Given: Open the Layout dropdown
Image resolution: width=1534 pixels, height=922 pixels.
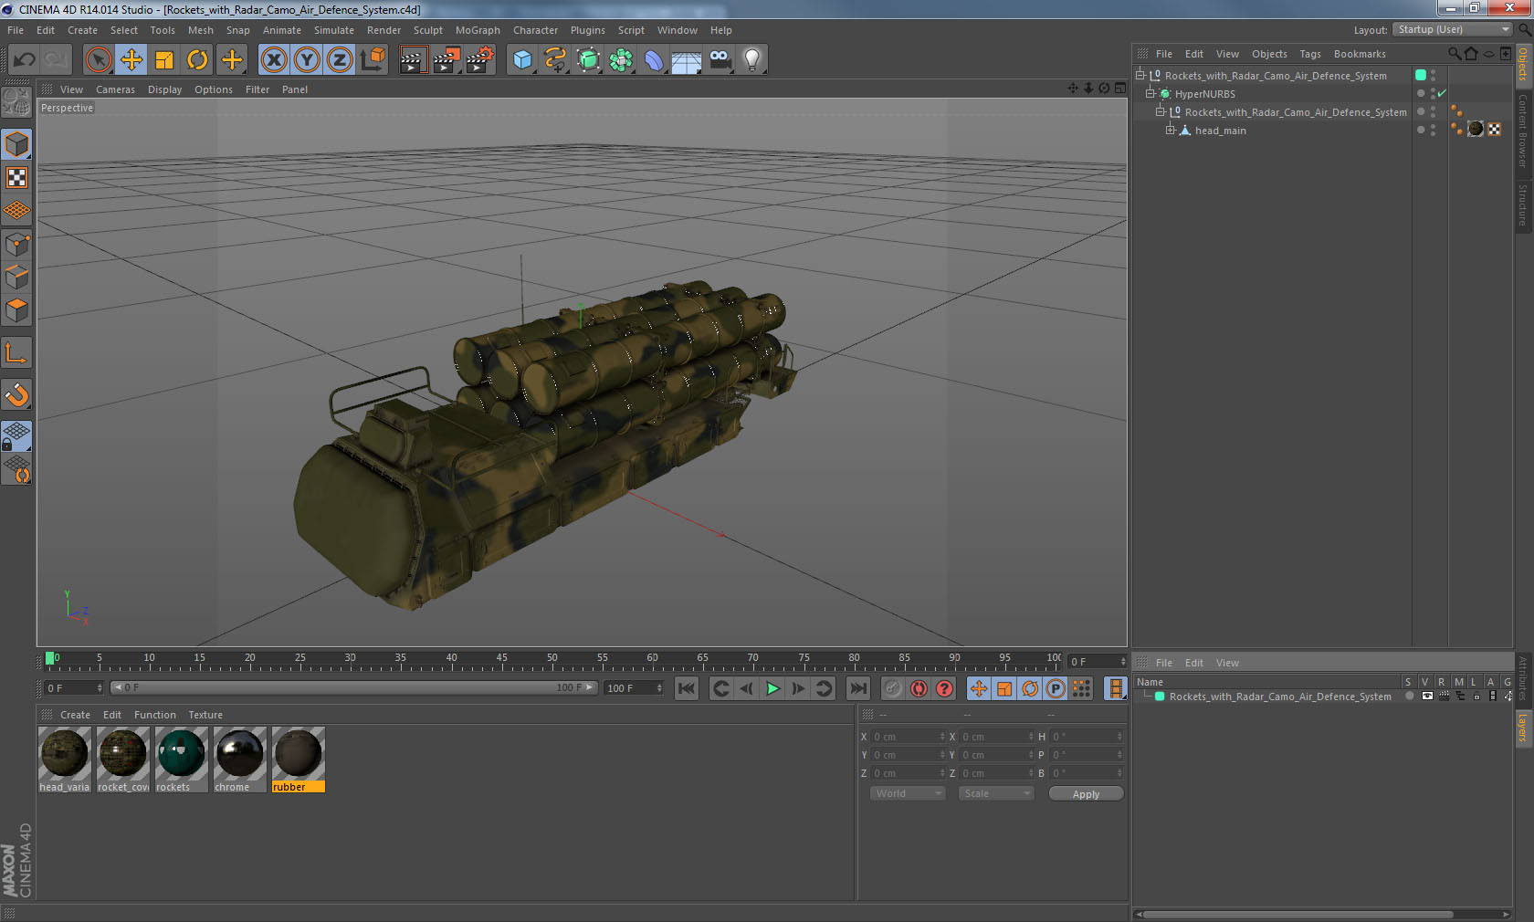Looking at the screenshot, I should click(x=1453, y=29).
